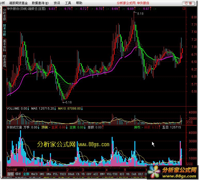Choose the VR indicator
The image size is (199, 180).
(x=83, y=174)
